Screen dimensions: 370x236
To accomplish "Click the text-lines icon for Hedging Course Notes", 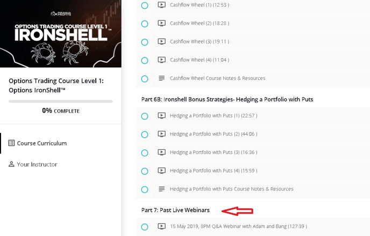I will [162, 189].
